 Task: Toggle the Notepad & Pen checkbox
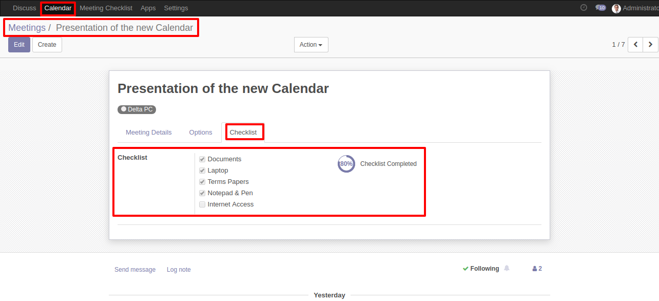pyautogui.click(x=202, y=193)
